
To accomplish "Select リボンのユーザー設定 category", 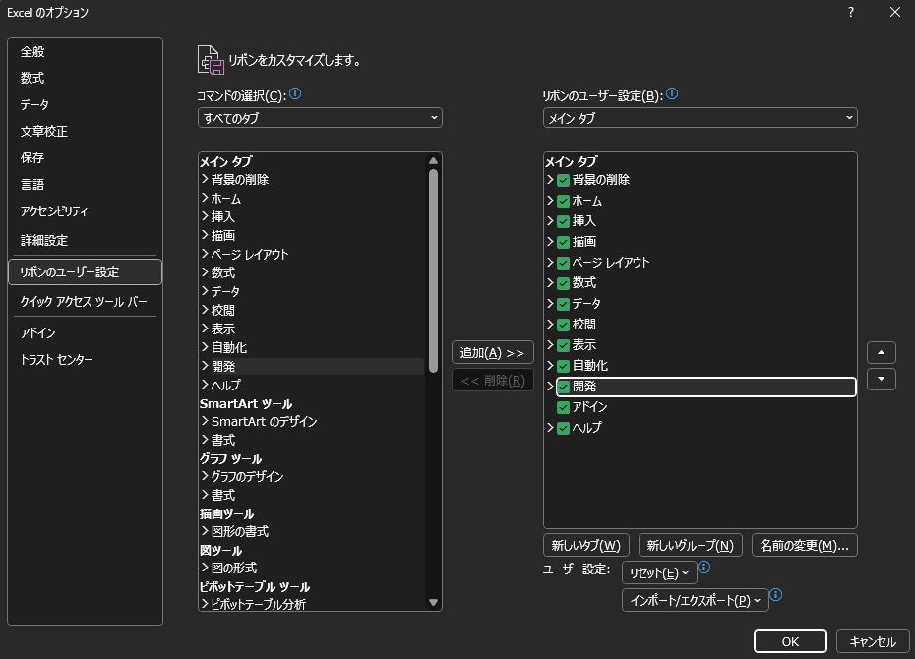I will 86,272.
